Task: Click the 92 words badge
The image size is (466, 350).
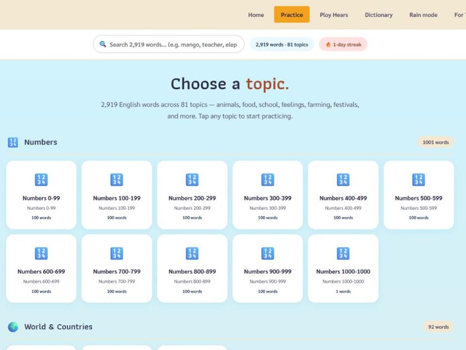Action: pos(438,327)
